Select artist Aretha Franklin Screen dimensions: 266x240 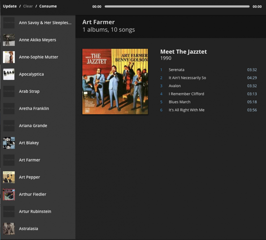tap(38, 109)
